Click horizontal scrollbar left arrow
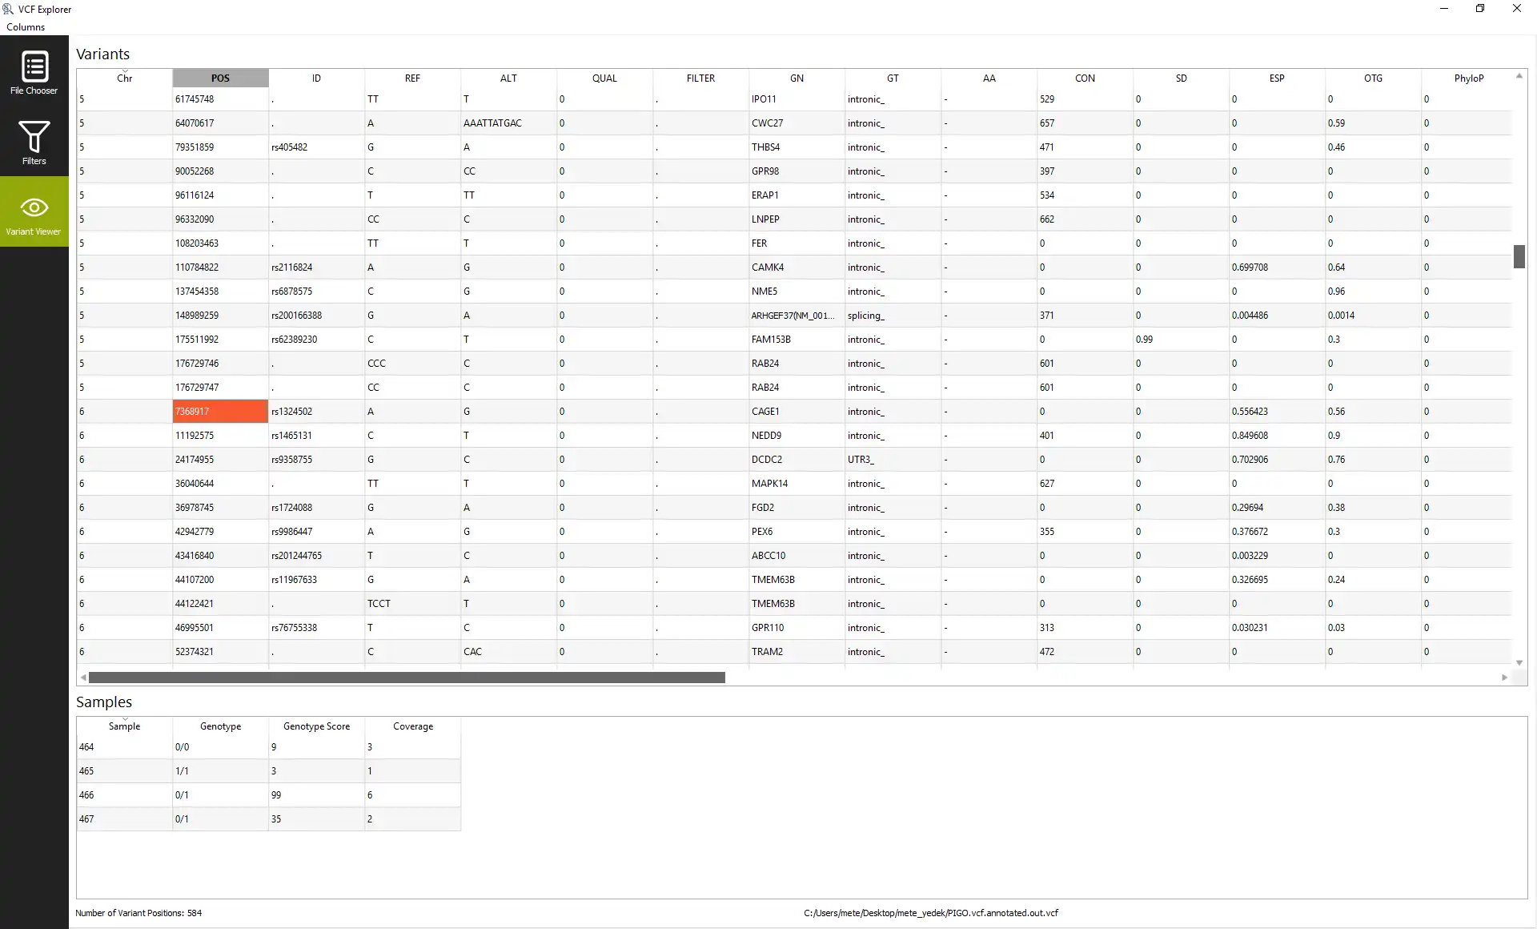The width and height of the screenshot is (1537, 929). click(83, 678)
